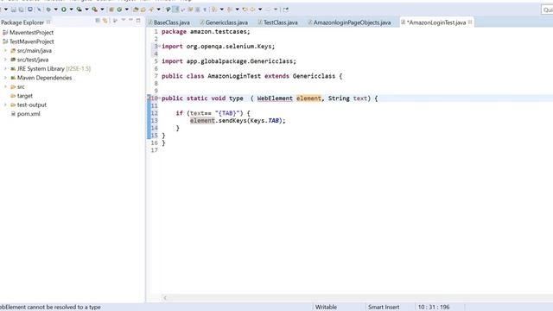Click the MaventestProject project icon

point(5,33)
